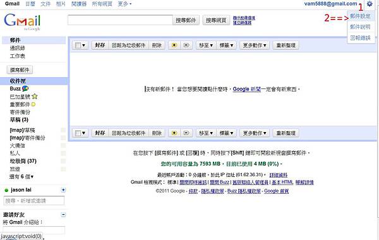This screenshot has height=240, width=379.
Task: Open the 草稿 (3) drafts folder
Action: pyautogui.click(x=19, y=119)
